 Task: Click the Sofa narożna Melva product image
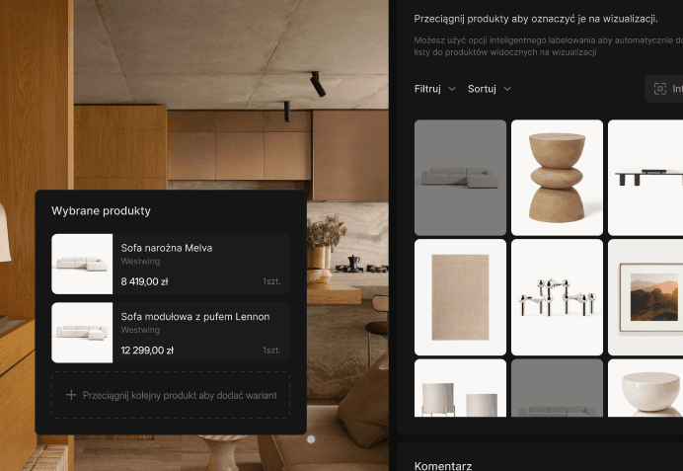(x=82, y=264)
